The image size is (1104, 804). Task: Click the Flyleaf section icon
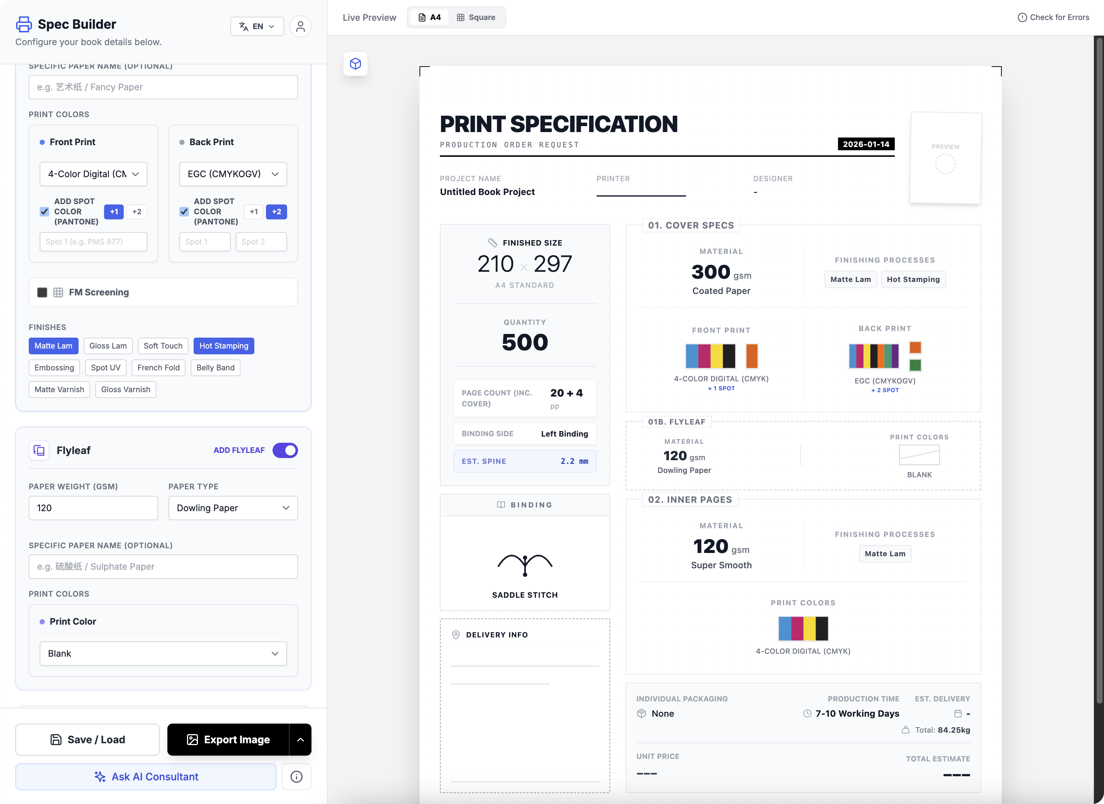click(39, 450)
